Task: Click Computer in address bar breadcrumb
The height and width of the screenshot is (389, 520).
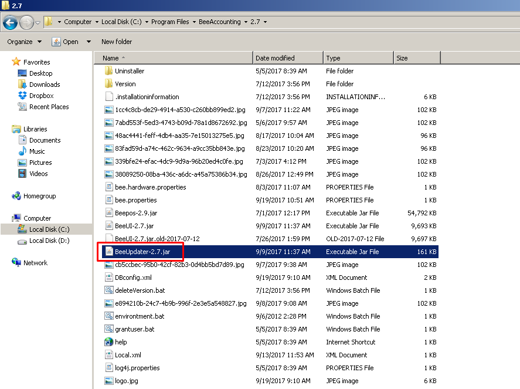Action: 77,22
